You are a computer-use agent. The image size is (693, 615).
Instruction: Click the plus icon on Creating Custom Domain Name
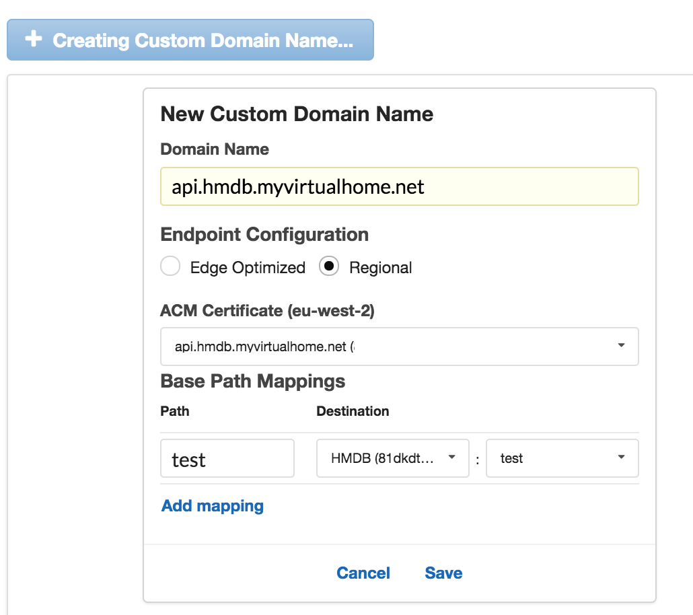tap(33, 39)
